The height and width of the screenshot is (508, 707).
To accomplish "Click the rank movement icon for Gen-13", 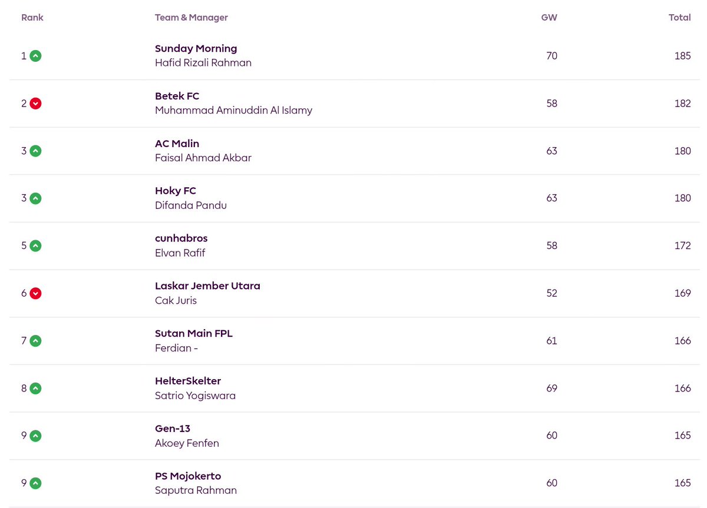I will [x=35, y=436].
